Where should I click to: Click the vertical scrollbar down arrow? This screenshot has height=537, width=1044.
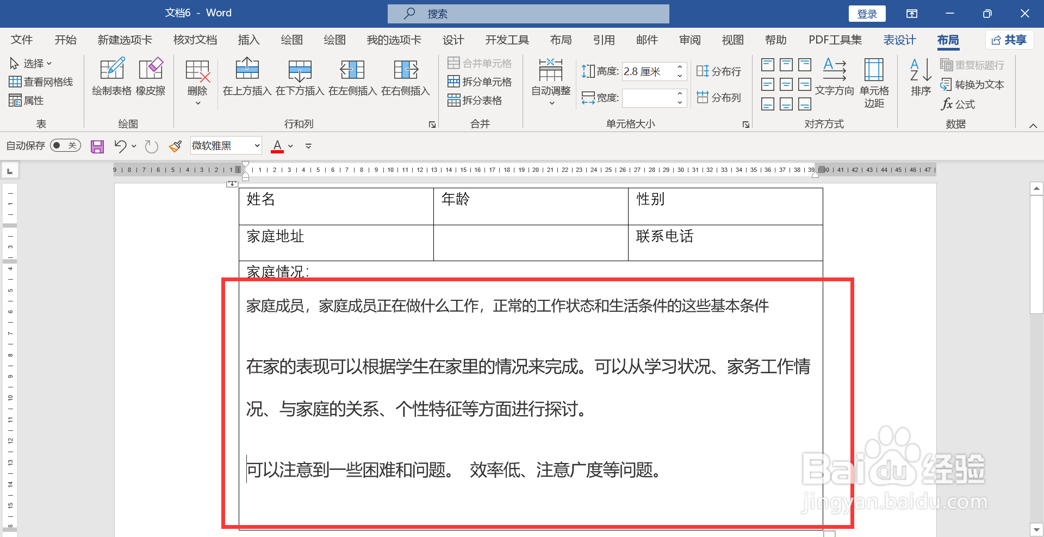point(1036,529)
